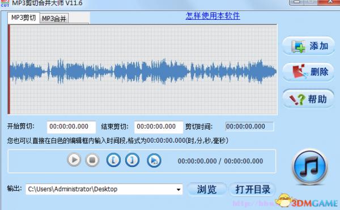This screenshot has height=210, width=340.
Task: Focus the 开始剪切 start time field
Action: pyautogui.click(x=71, y=127)
